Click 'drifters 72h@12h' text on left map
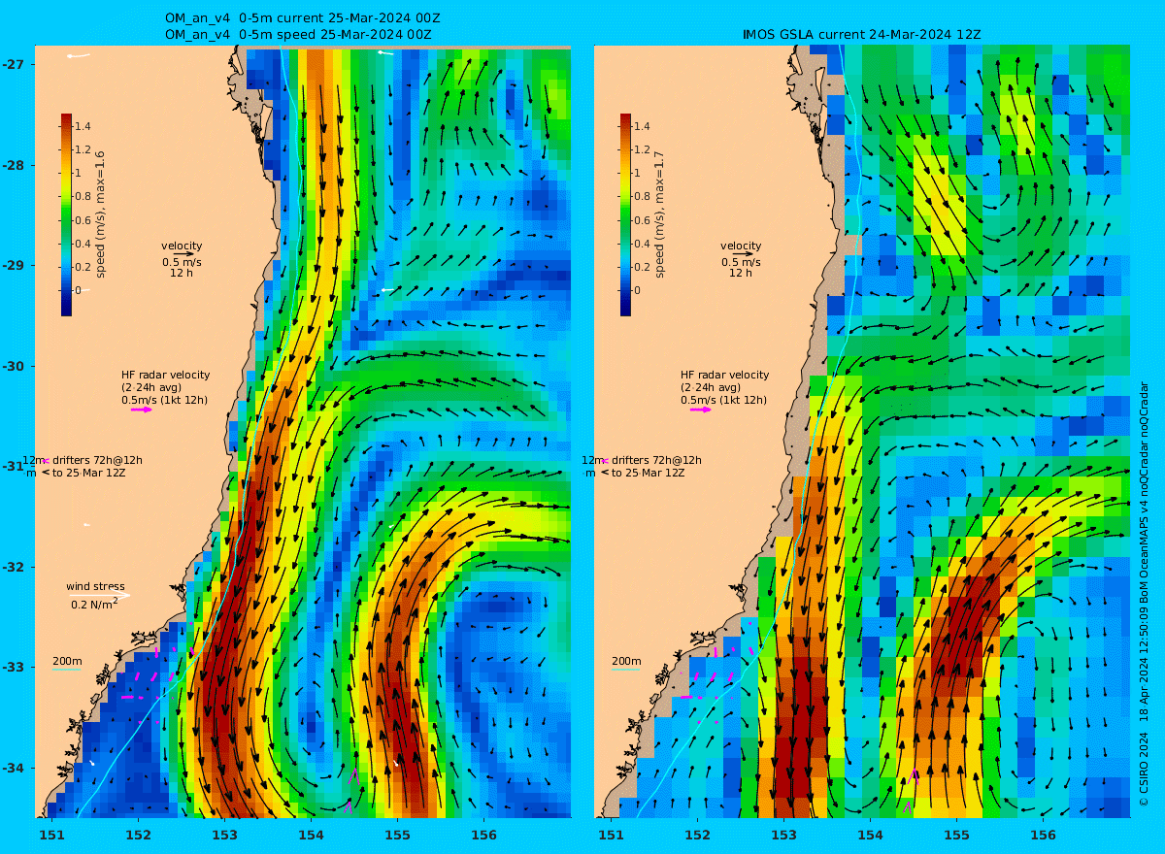Viewport: 1165px width, 854px height. click(x=96, y=460)
